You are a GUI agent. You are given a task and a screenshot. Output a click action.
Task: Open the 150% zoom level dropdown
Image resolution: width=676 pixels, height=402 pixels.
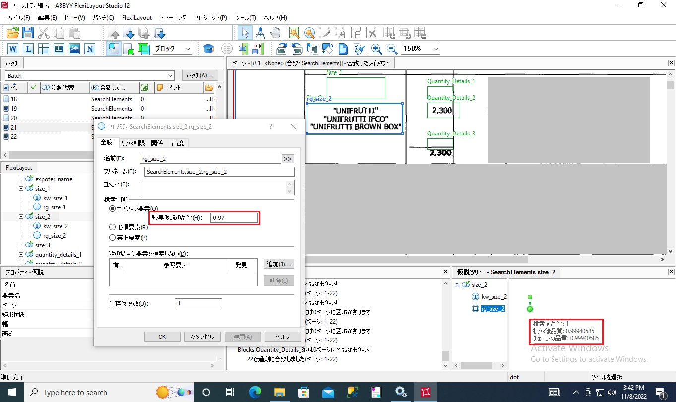click(436, 49)
